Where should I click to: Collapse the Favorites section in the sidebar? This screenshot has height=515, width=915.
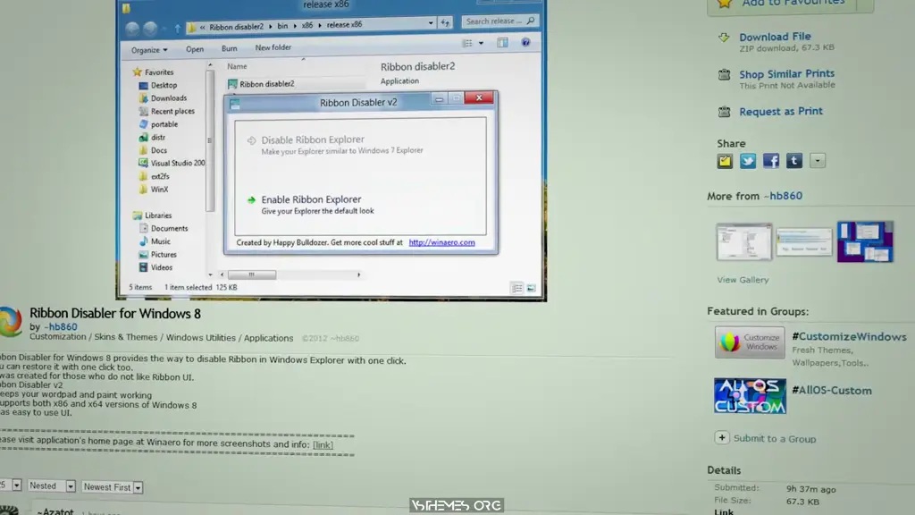click(x=130, y=72)
